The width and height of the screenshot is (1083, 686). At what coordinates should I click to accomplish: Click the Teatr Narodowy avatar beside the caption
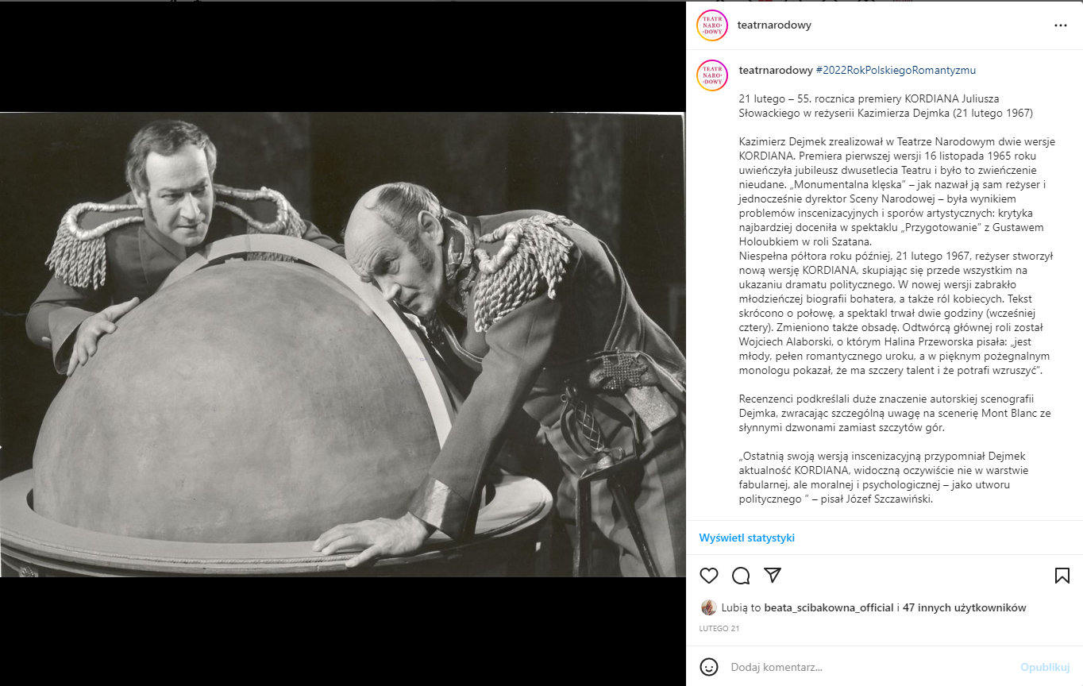click(712, 75)
